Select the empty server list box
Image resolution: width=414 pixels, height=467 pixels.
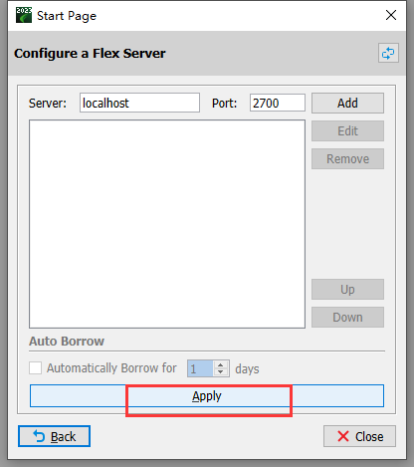167,224
